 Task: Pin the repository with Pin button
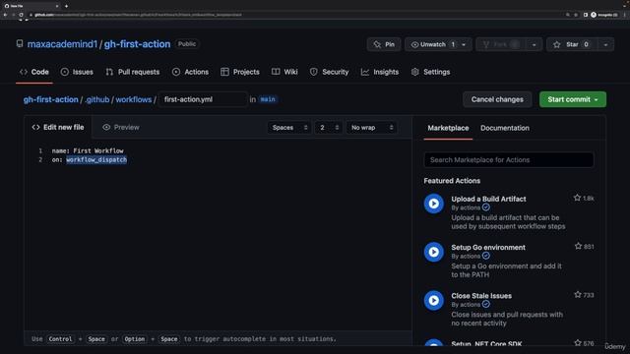(x=384, y=44)
